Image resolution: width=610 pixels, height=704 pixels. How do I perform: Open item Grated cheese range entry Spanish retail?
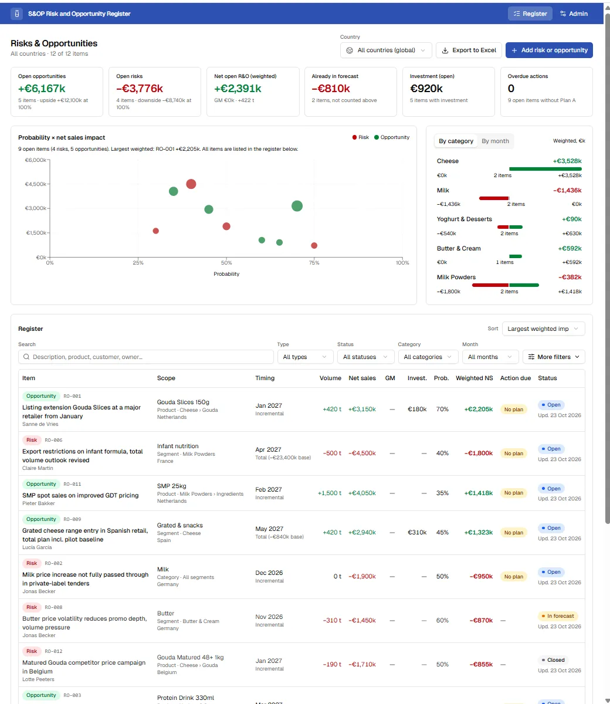(85, 535)
